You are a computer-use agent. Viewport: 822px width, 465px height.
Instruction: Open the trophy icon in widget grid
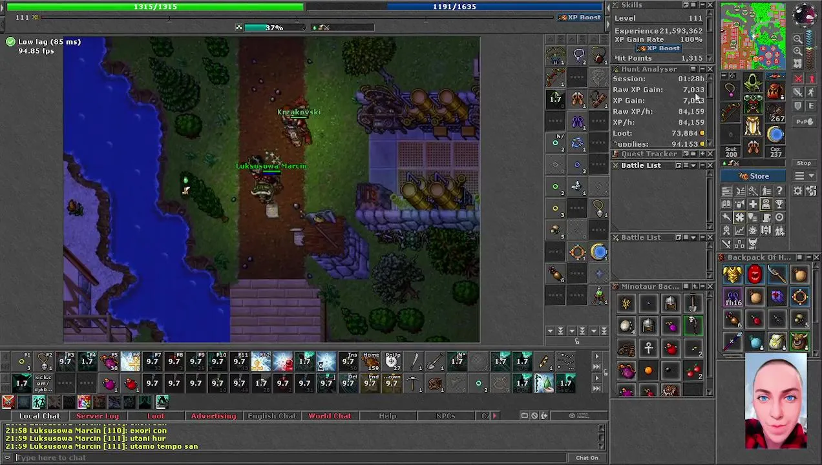(779, 203)
